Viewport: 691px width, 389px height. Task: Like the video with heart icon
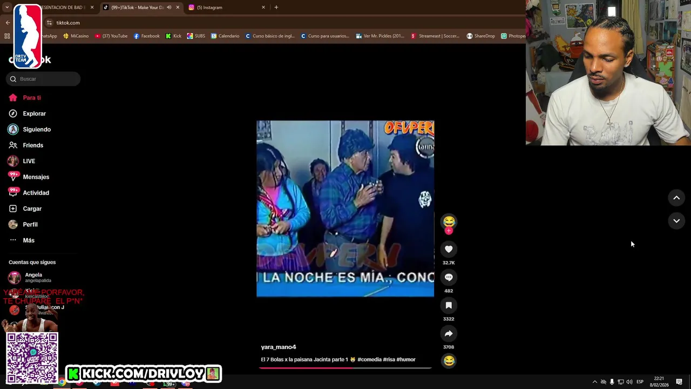pos(449,249)
